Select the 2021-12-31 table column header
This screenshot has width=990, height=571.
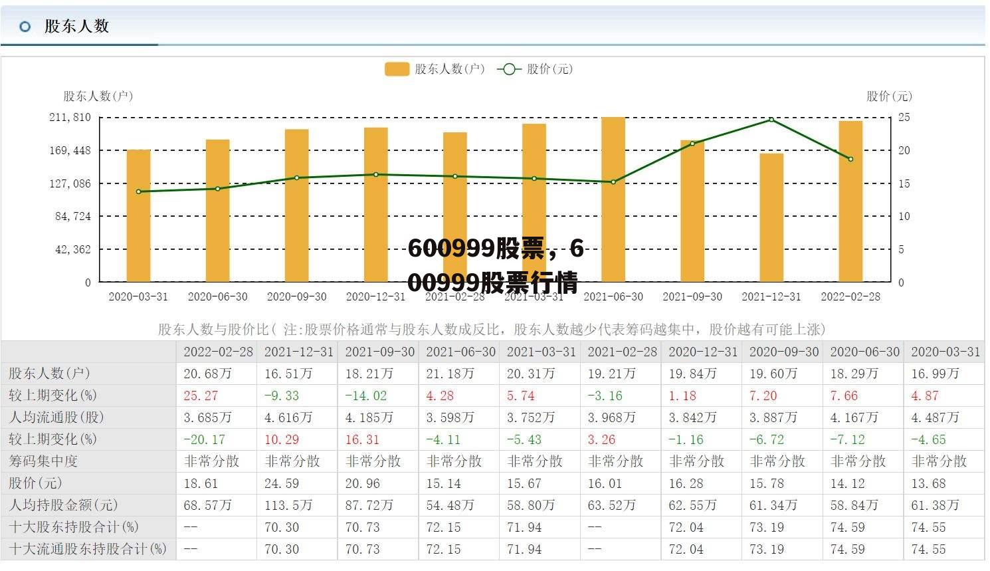[299, 352]
